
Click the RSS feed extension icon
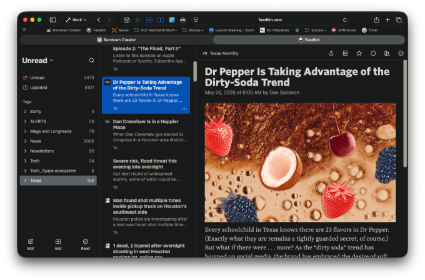(x=138, y=20)
